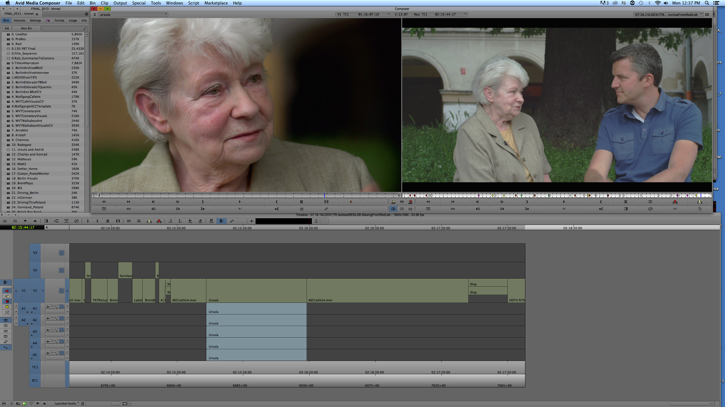Open the Marketplace menu
Viewport: 725px width, 407px height.
pos(216,3)
